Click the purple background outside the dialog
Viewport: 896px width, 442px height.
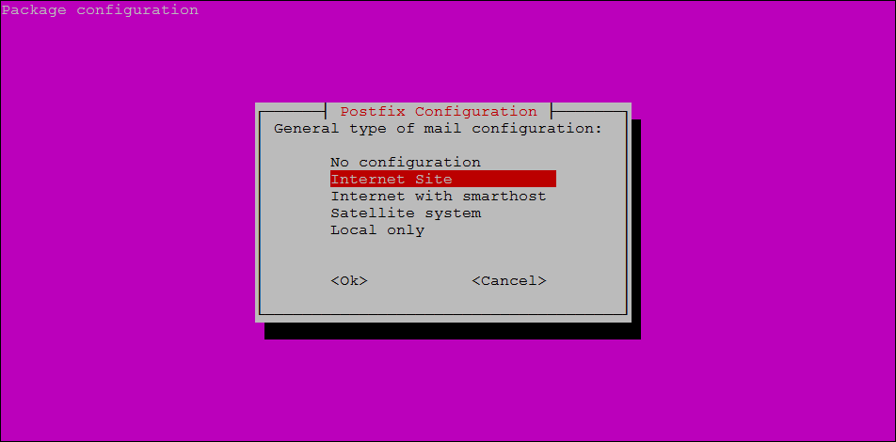[126, 229]
